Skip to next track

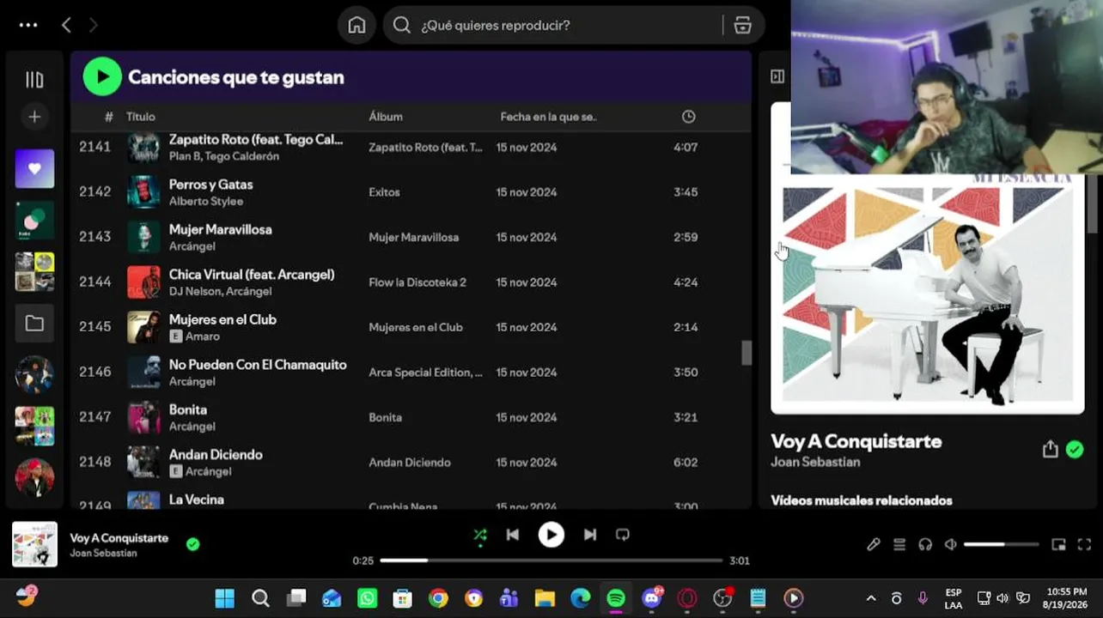coord(590,535)
